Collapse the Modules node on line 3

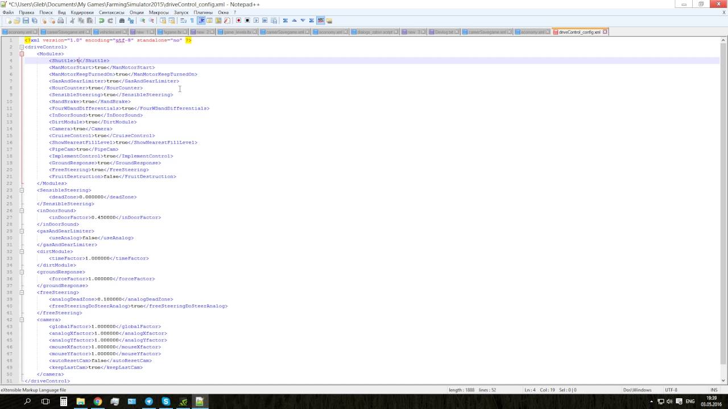22,54
